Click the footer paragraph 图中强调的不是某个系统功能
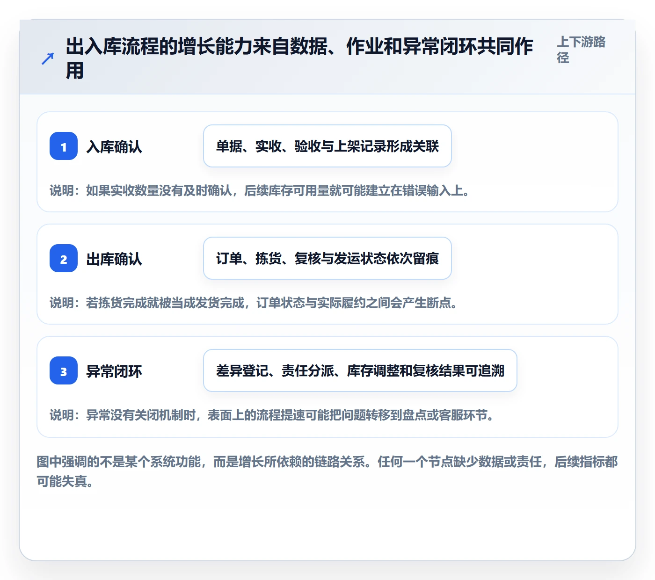 327,471
